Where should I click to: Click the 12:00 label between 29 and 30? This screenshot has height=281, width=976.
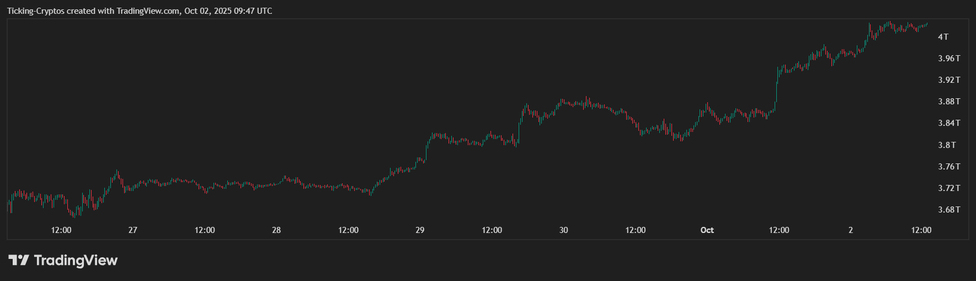(x=492, y=230)
